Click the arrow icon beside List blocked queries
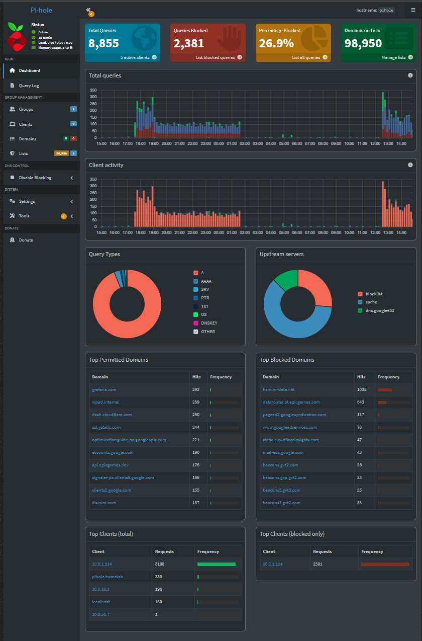 click(x=240, y=57)
